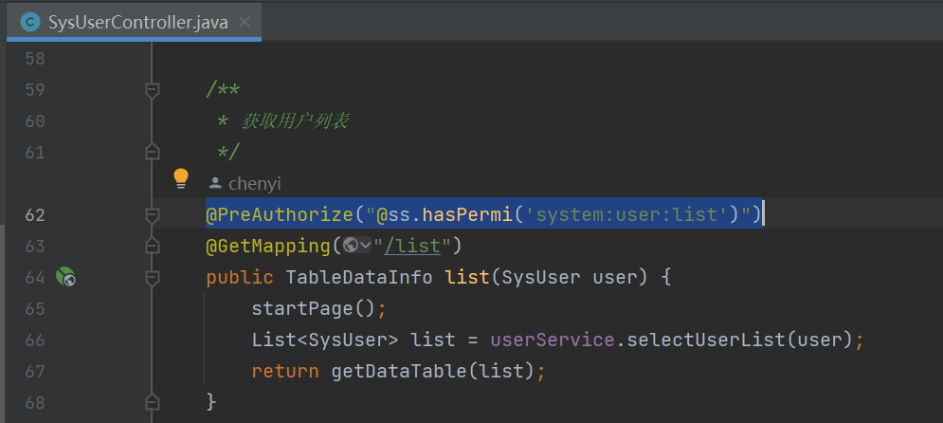Collapse the list method at line 64
Screen dimensions: 943x423
151,278
